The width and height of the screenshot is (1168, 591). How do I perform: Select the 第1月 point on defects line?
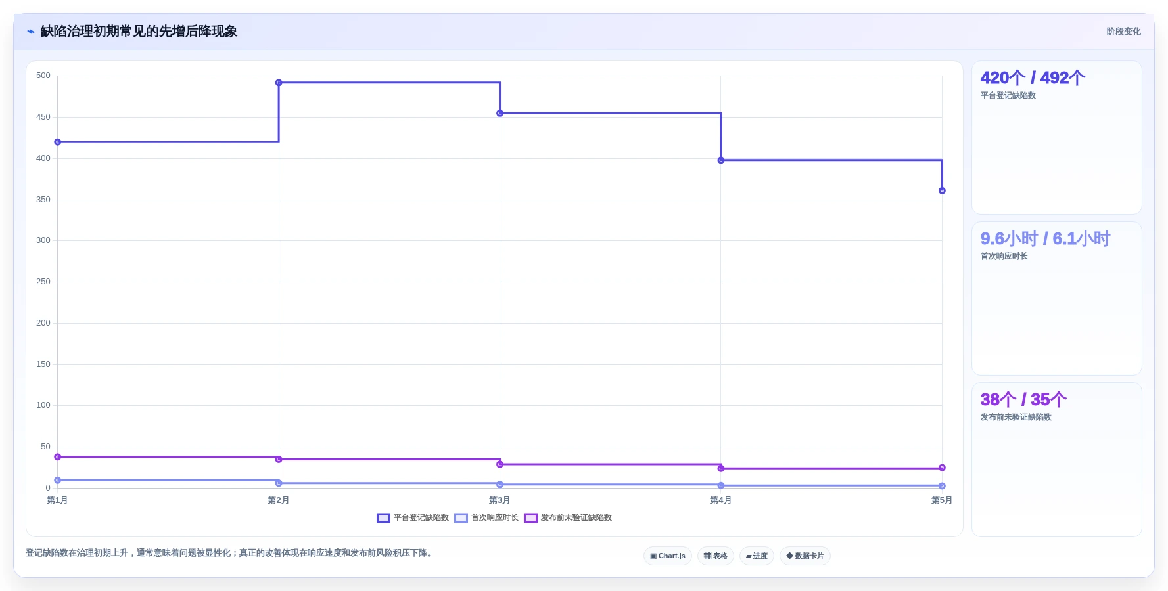[58, 142]
